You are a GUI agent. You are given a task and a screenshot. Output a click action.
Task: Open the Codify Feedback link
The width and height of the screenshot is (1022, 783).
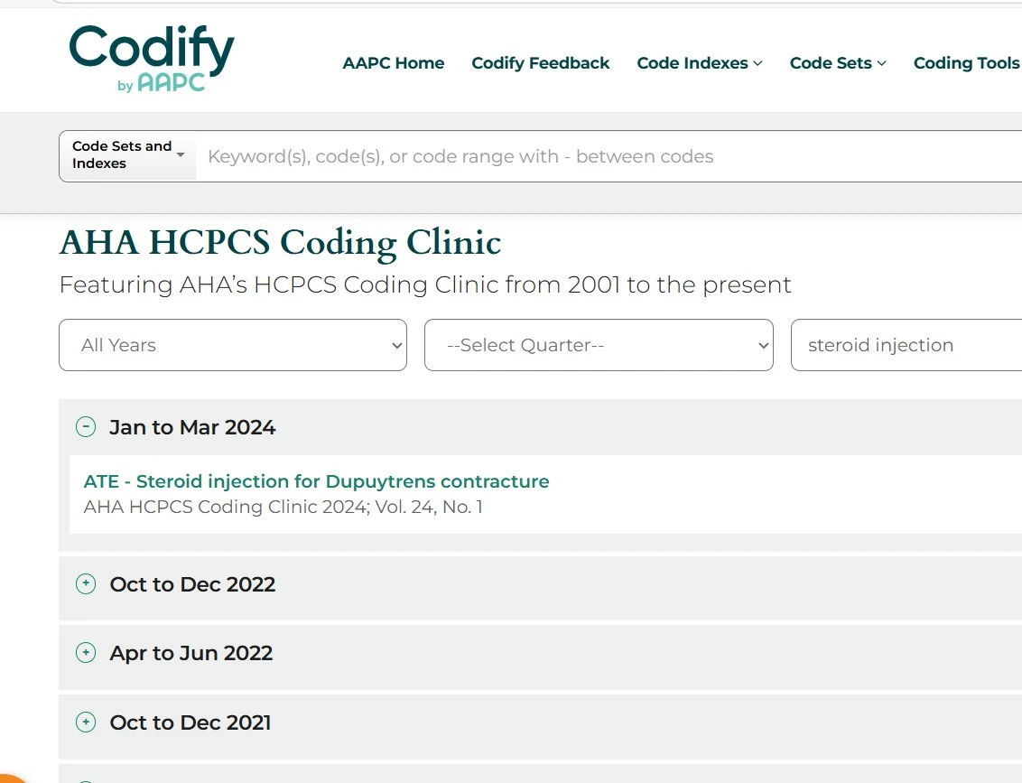[541, 63]
